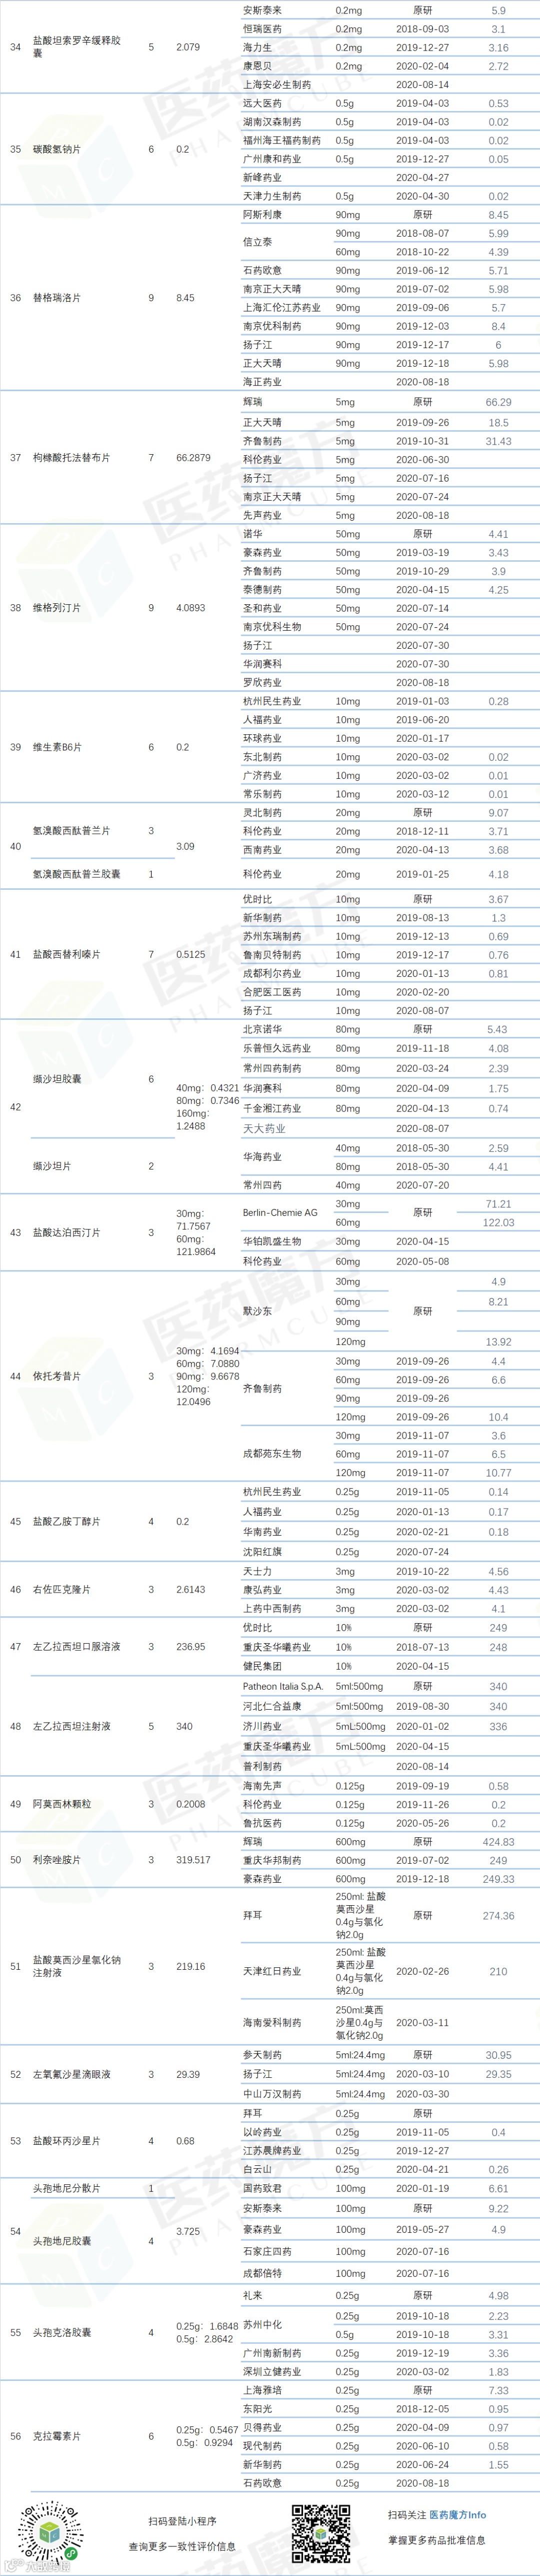
Task: Click company cell 礼来
Action: (252, 2295)
